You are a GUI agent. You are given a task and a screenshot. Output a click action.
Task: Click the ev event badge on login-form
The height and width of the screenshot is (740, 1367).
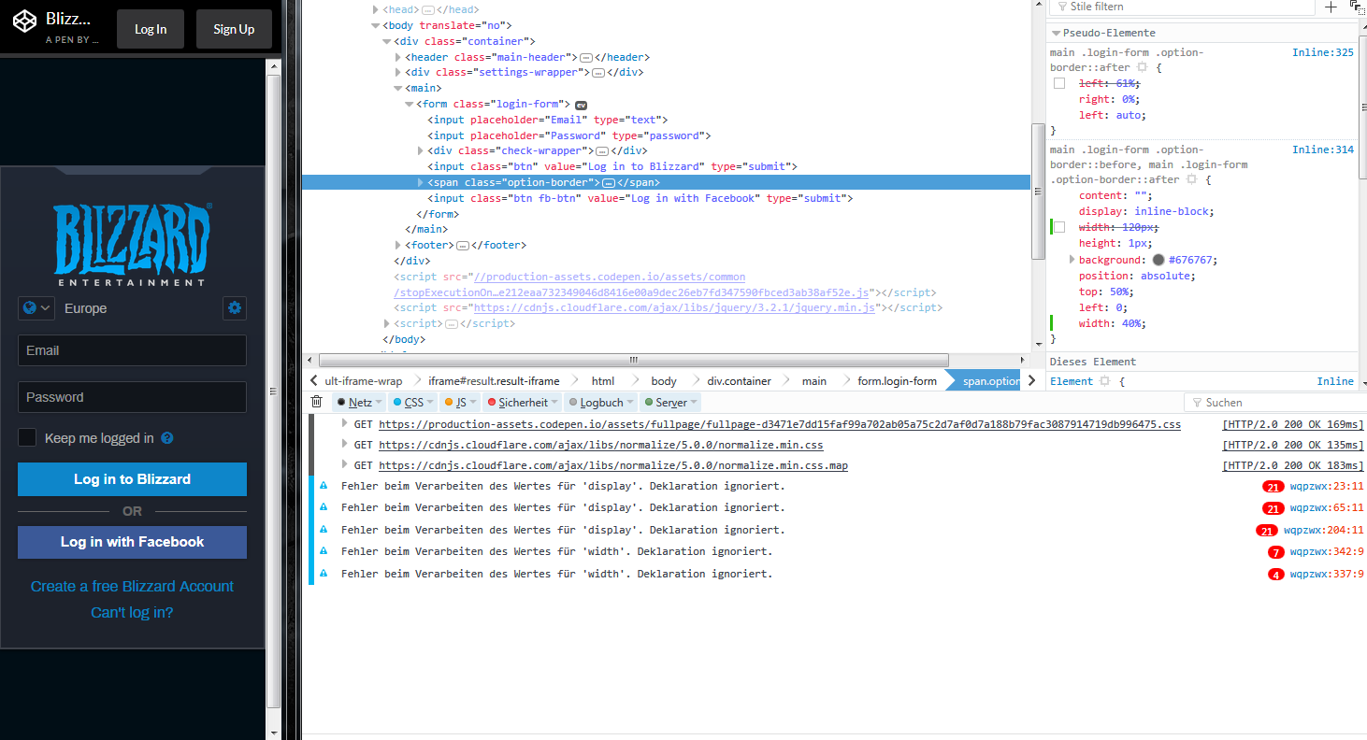point(581,105)
